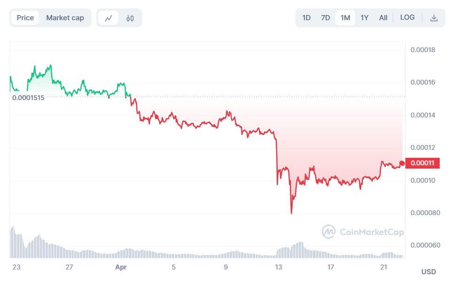This screenshot has height=286, width=458.
Task: Switch to candlestick chart view
Action: [130, 18]
